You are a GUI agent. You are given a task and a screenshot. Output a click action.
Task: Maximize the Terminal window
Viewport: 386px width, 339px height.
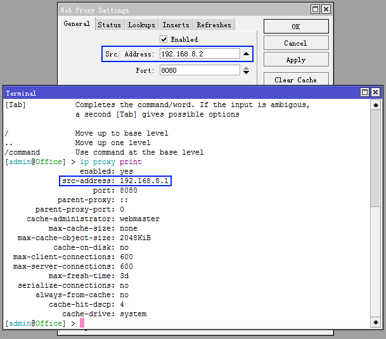tap(364, 93)
